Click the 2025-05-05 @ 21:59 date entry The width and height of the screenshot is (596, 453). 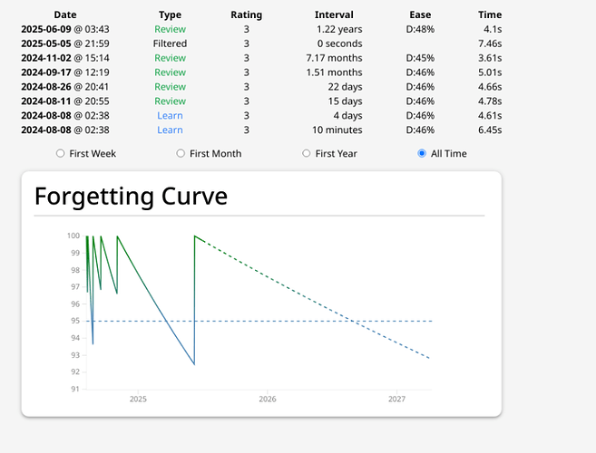(x=65, y=43)
